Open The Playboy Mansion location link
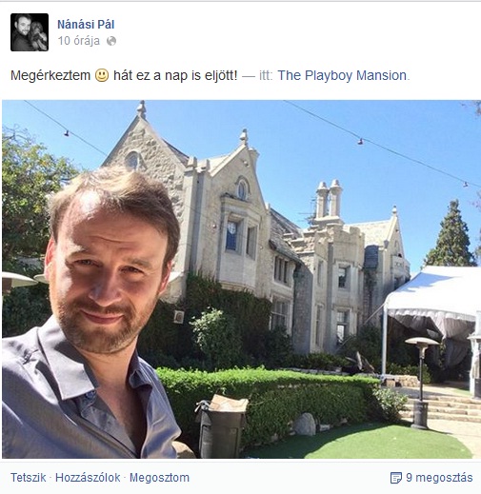The height and width of the screenshot is (494, 481). tap(342, 75)
